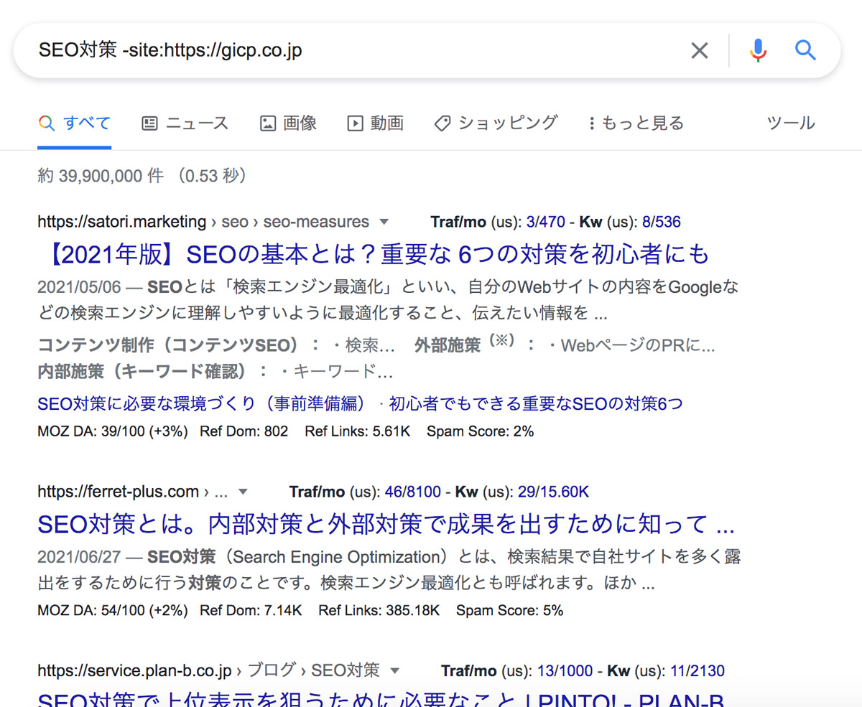Click the Ref Links: 385.18K metric

(x=379, y=611)
